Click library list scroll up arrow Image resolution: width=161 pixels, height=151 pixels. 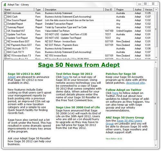(156, 10)
